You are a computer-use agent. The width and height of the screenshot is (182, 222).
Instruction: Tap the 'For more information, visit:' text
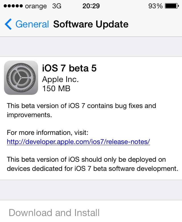[x=47, y=133]
